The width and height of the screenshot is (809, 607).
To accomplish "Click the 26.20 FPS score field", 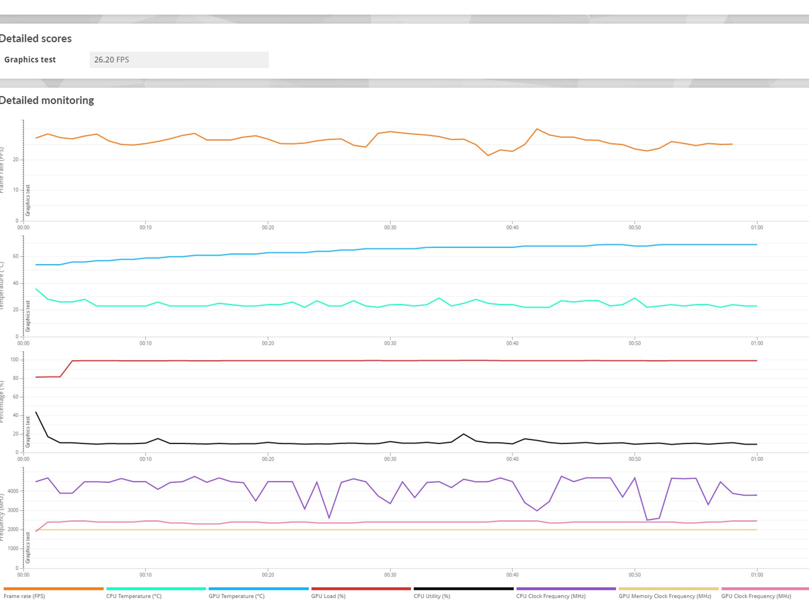I will pos(179,60).
